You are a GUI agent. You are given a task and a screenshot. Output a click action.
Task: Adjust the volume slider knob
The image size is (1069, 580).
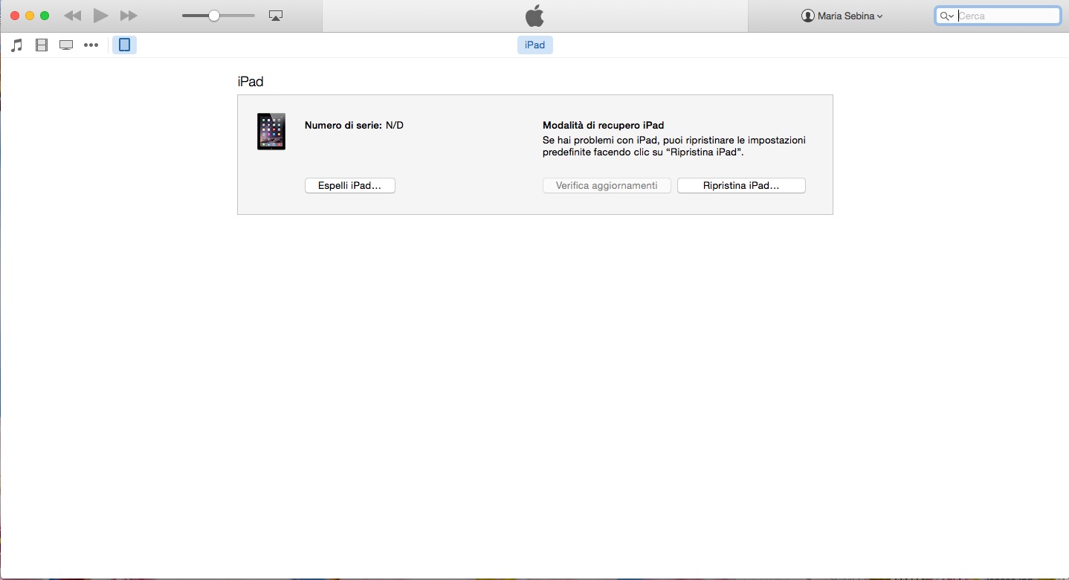[x=214, y=16]
